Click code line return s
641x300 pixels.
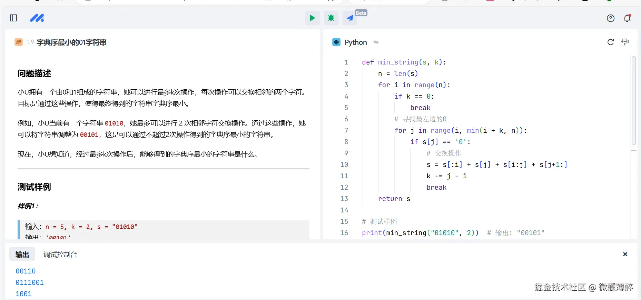pyautogui.click(x=394, y=199)
